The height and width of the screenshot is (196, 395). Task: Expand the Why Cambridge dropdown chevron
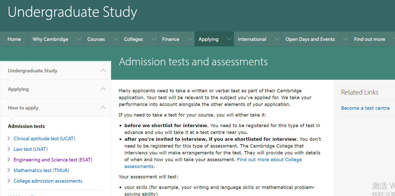[x=79, y=39]
